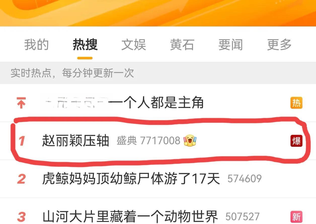Open the 山河大片里藏着一个动物世界 topic
Image resolution: width=316 pixels, height=224 pixels.
point(130,216)
